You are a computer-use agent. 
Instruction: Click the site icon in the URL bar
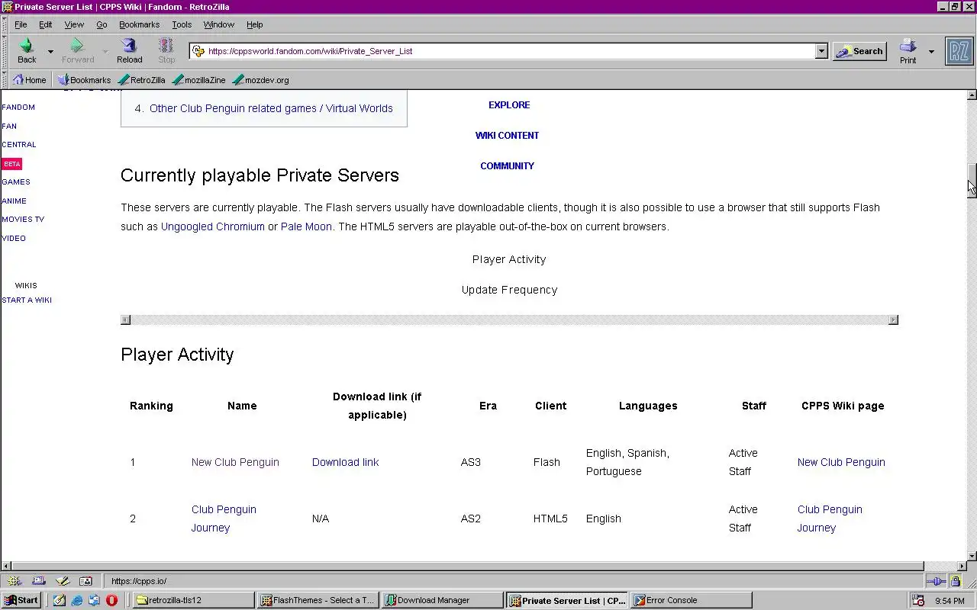coord(198,51)
